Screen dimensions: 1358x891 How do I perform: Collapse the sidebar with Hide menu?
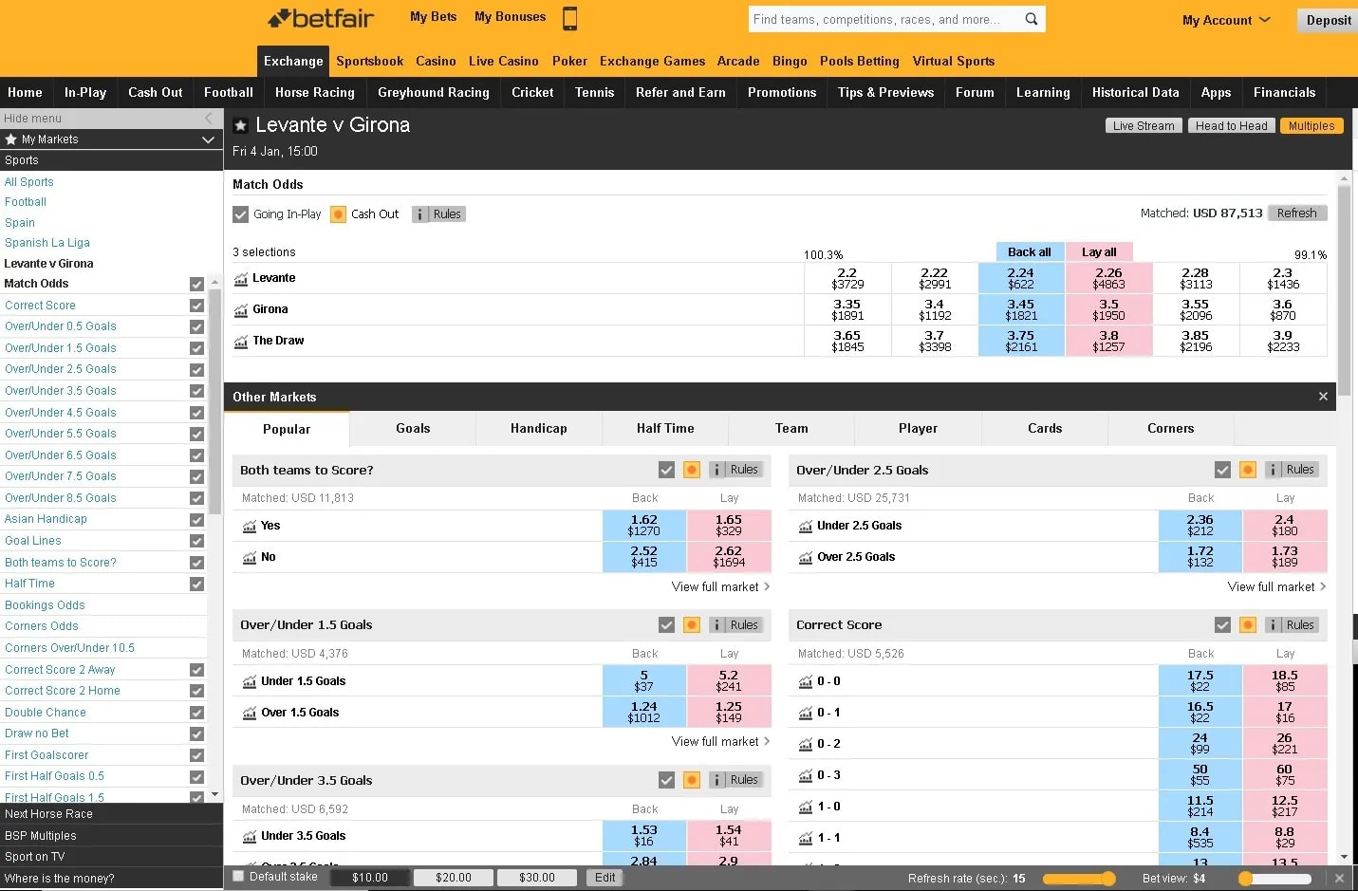point(111,119)
